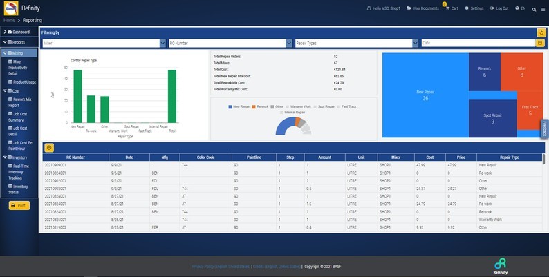Image resolution: width=549 pixels, height=277 pixels.
Task: Click table scrollbar handle
Action: point(543,159)
